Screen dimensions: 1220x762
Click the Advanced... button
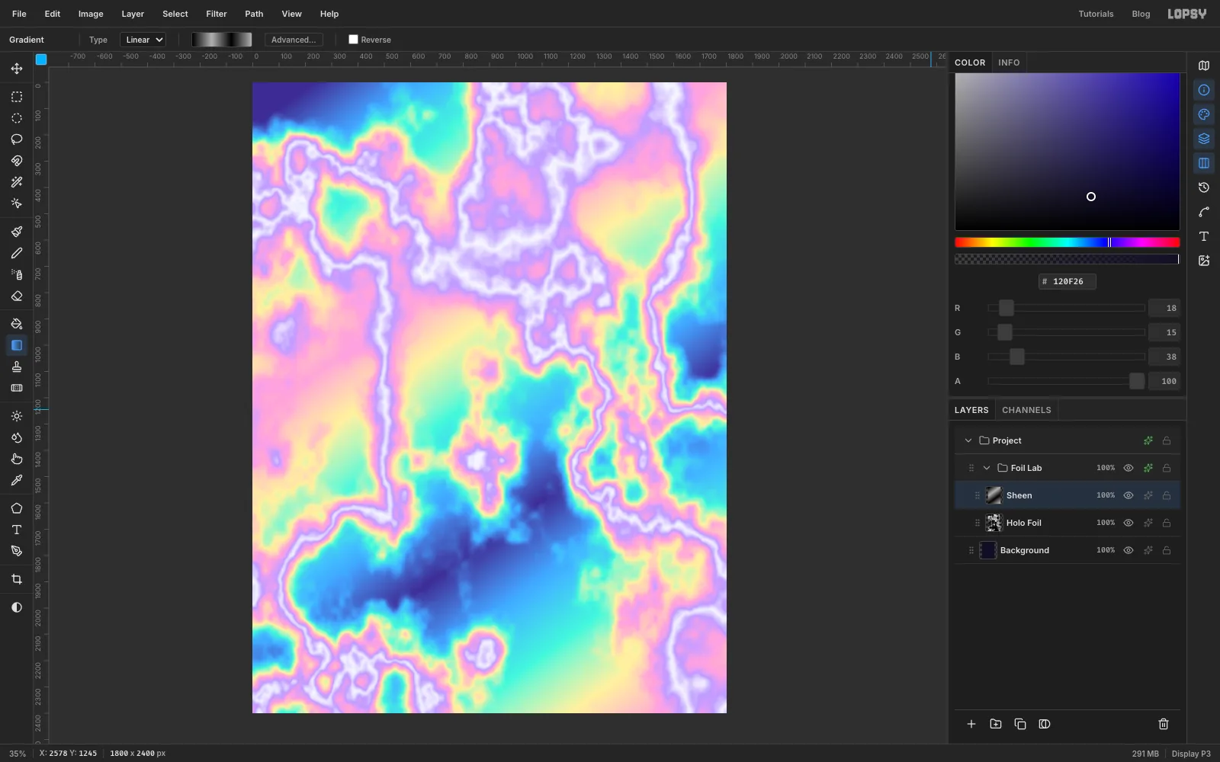[x=294, y=40]
